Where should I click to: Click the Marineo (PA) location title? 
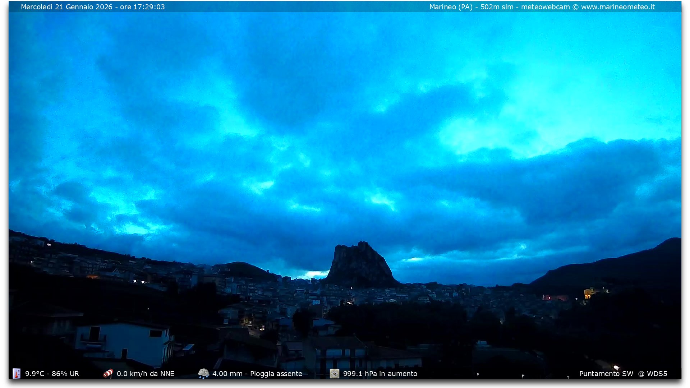point(451,7)
